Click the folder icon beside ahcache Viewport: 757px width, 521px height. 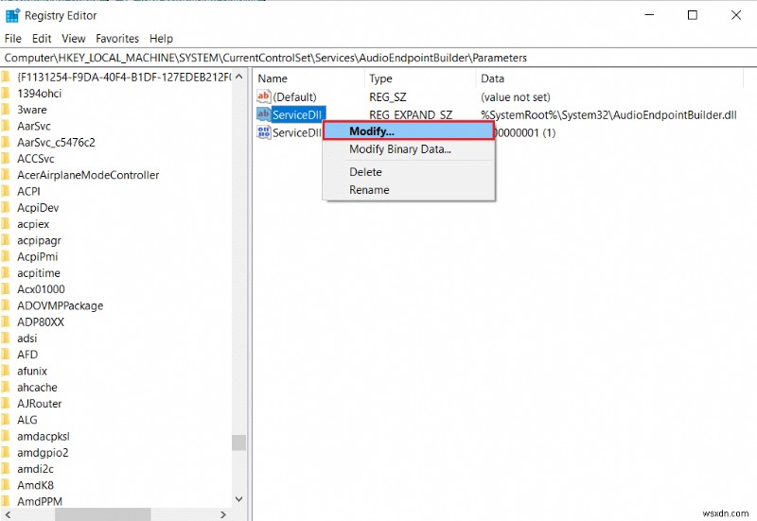tap(6, 388)
